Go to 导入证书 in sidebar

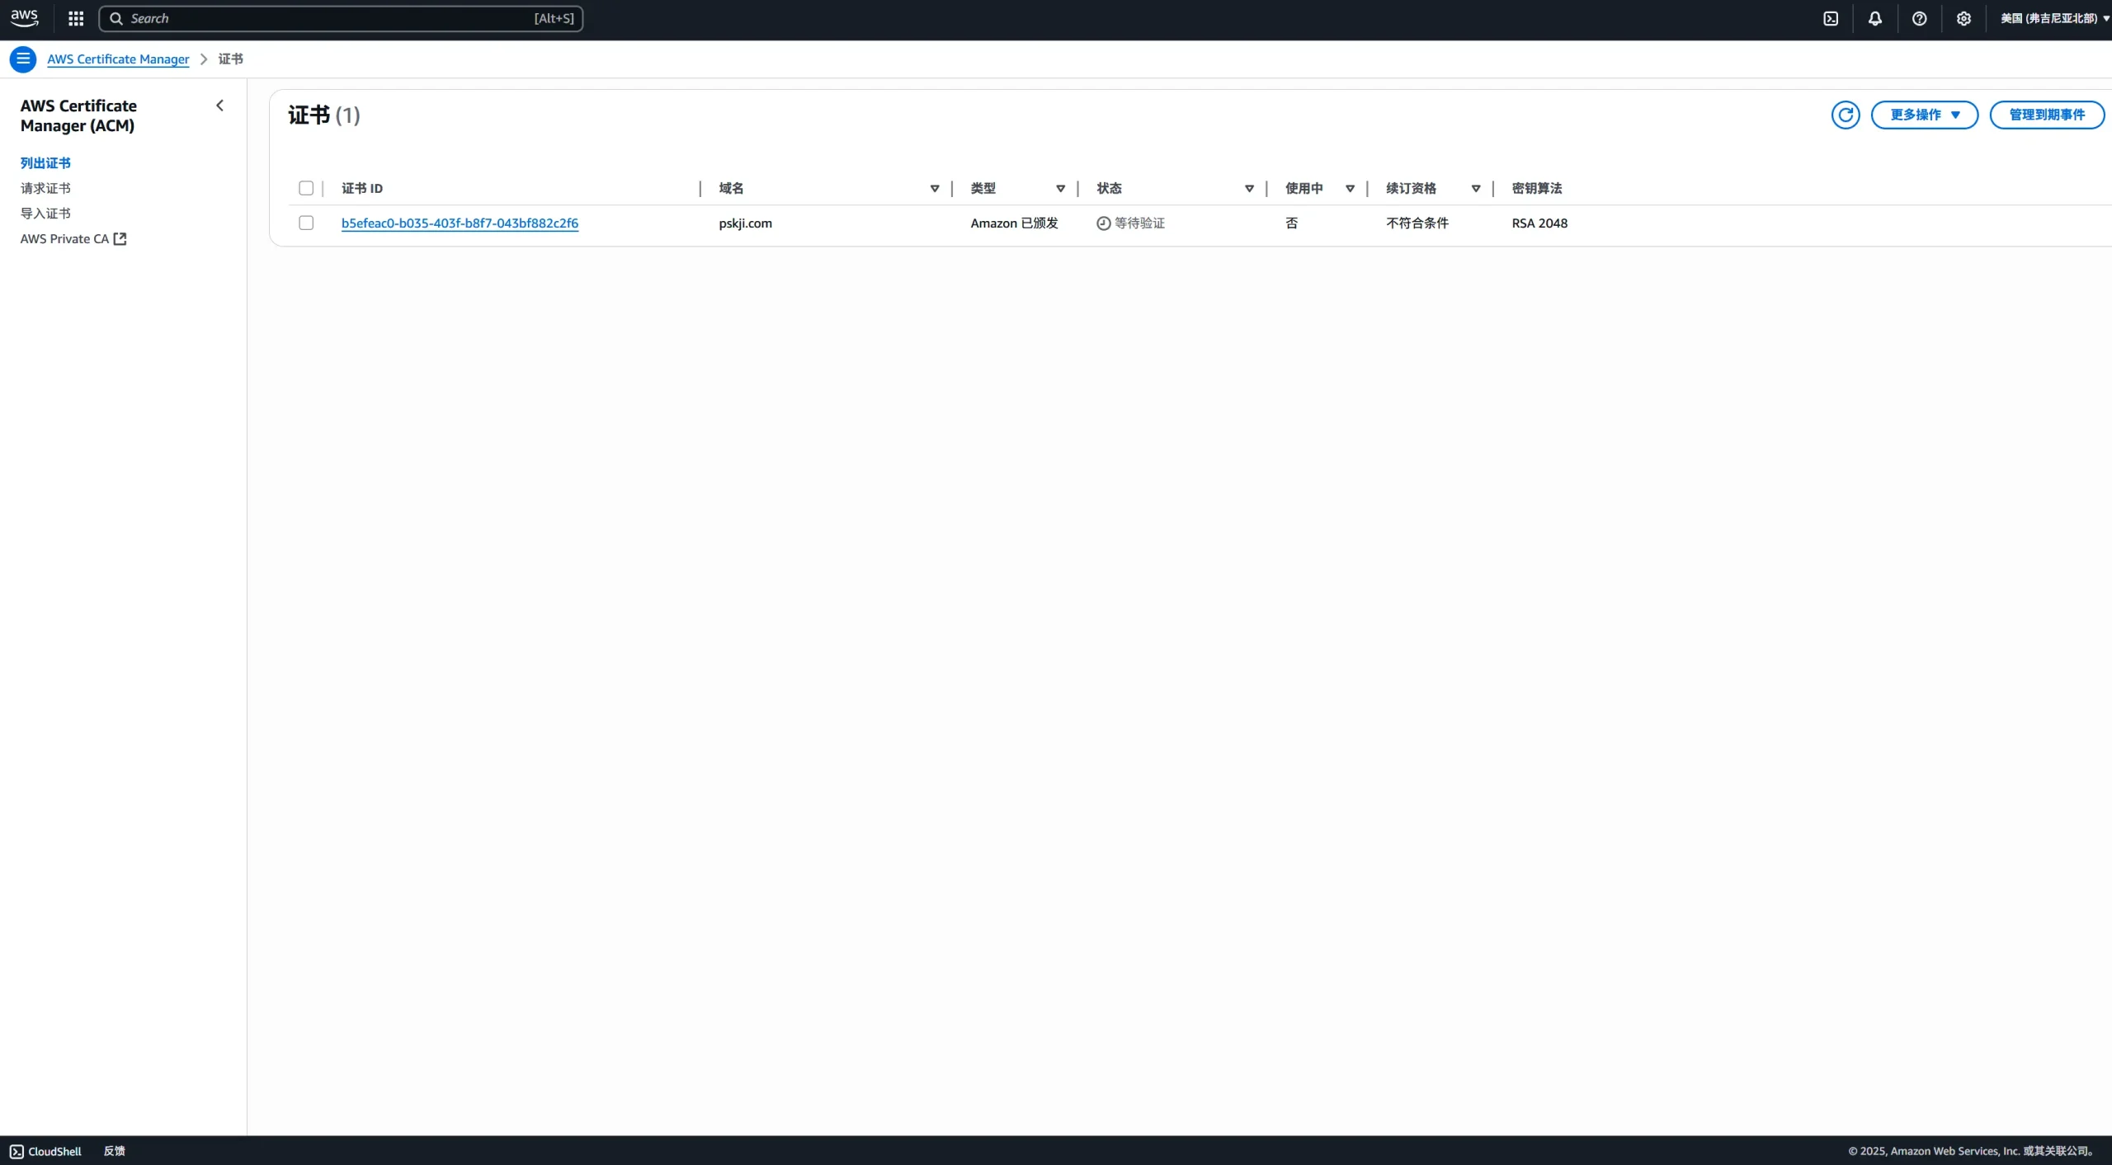pos(45,213)
